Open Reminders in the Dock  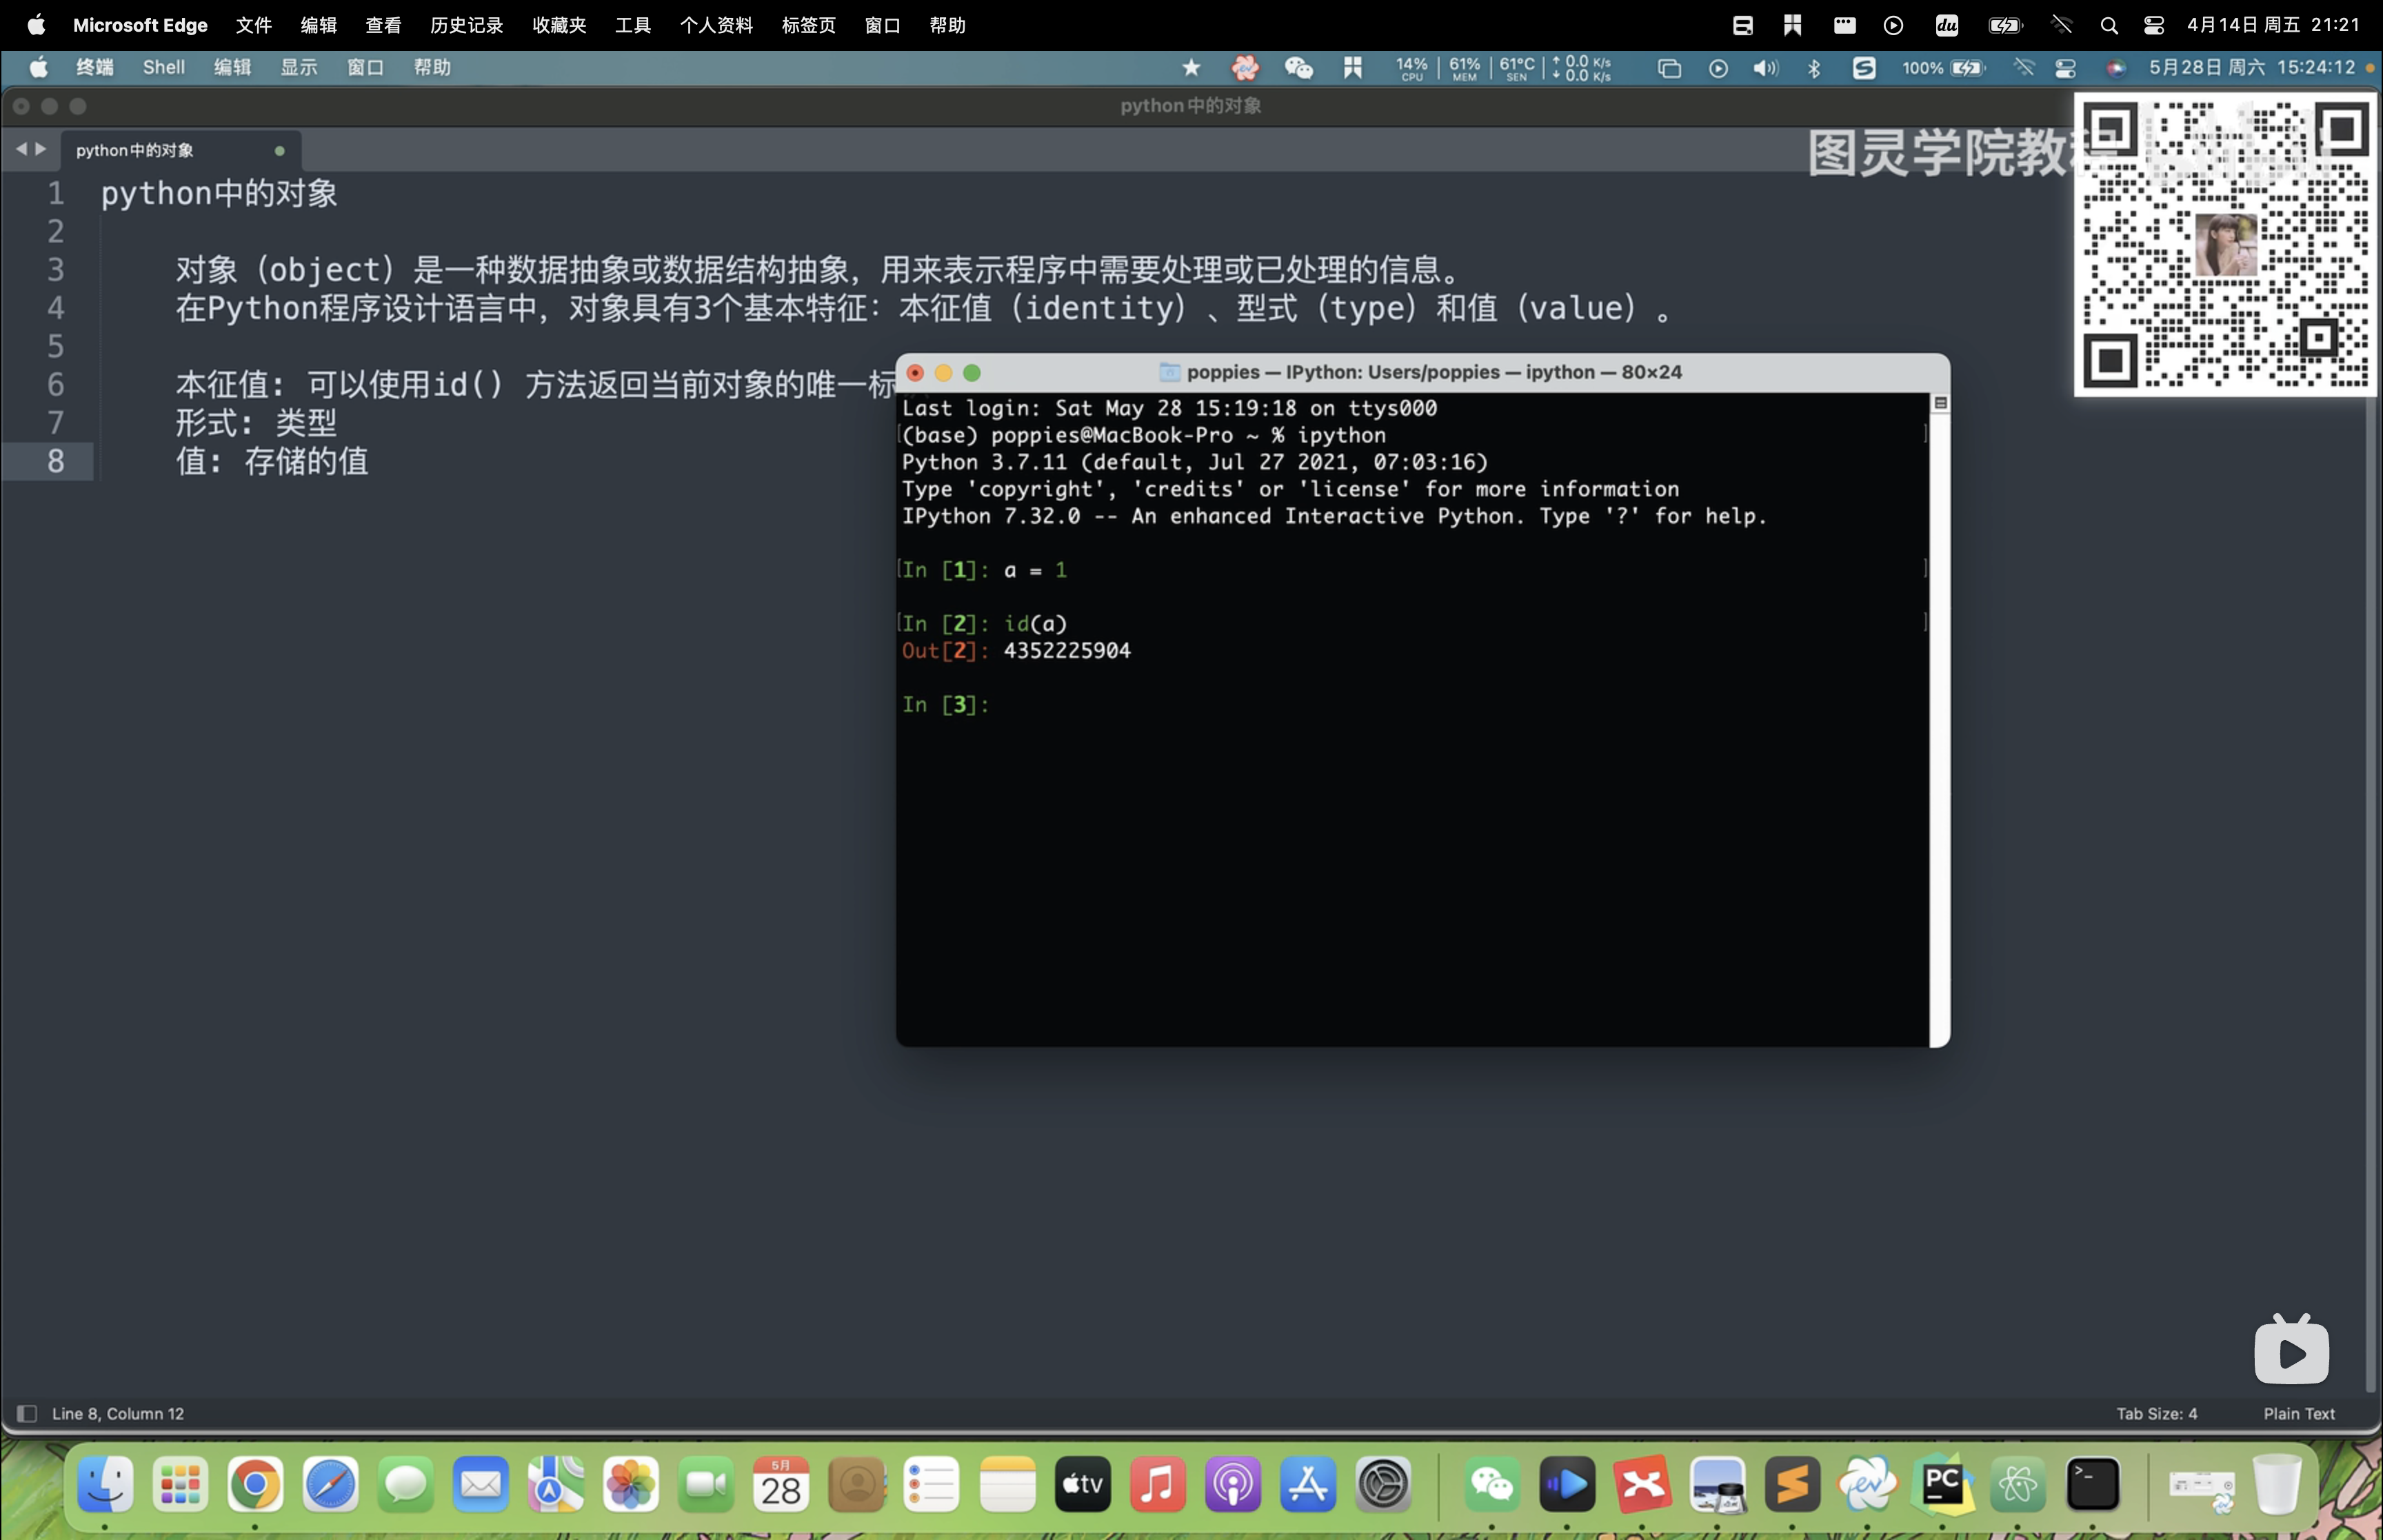click(932, 1484)
